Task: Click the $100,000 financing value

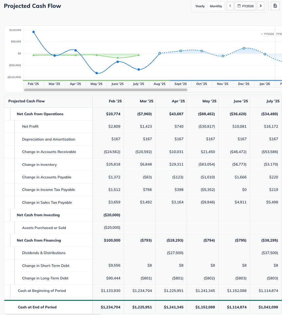Action: [x=112, y=240]
